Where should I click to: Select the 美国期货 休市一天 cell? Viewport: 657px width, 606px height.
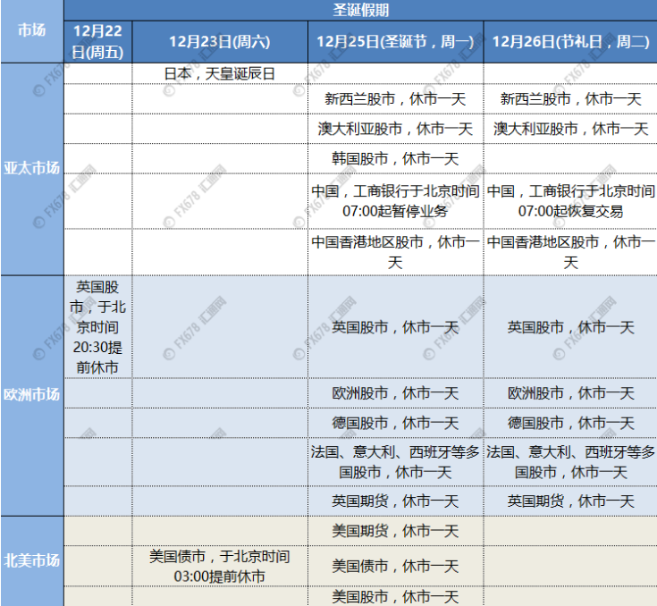coord(395,531)
